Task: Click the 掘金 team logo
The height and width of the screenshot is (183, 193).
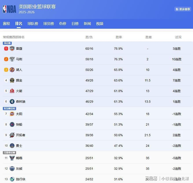Action: [x=12, y=80]
